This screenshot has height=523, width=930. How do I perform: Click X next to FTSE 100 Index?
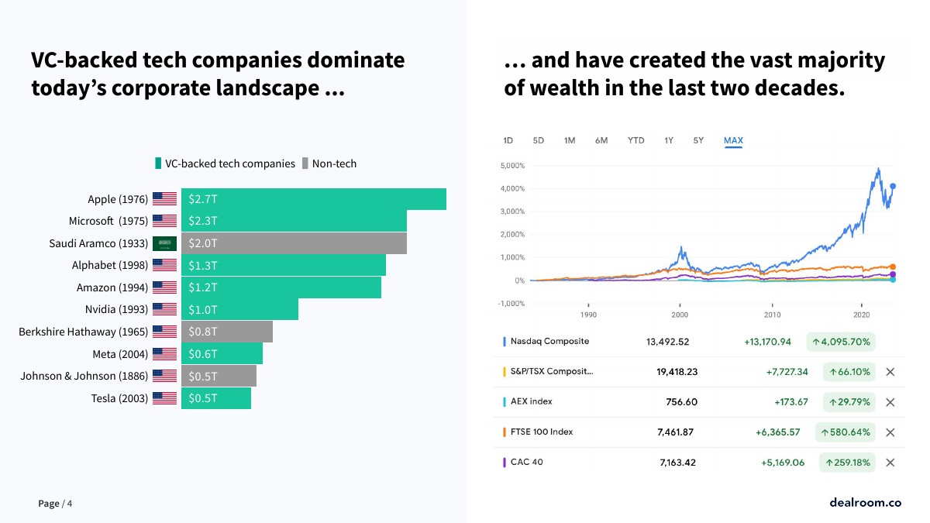pos(890,432)
